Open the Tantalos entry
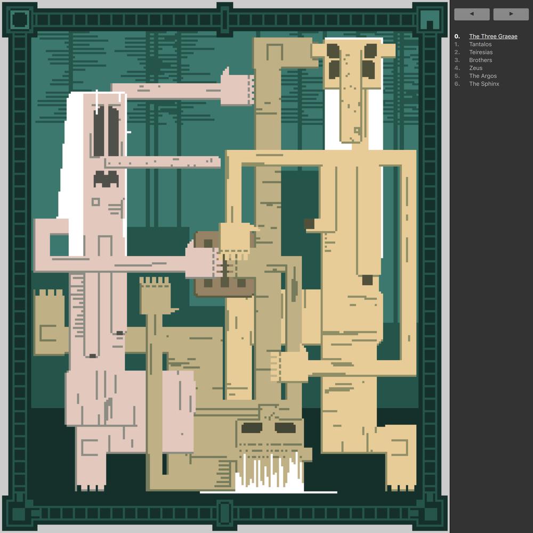Screen dimensions: 533x533 point(480,44)
